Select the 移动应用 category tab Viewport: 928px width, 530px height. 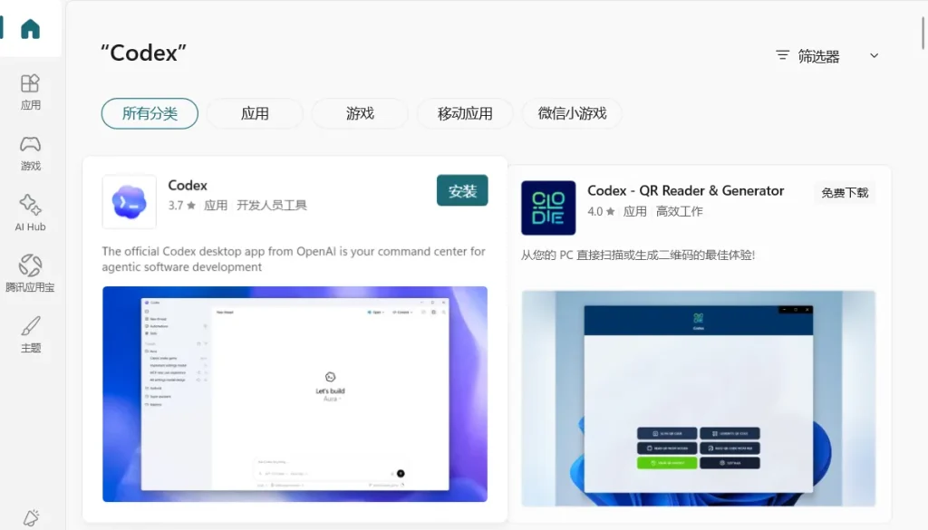pyautogui.click(x=465, y=113)
